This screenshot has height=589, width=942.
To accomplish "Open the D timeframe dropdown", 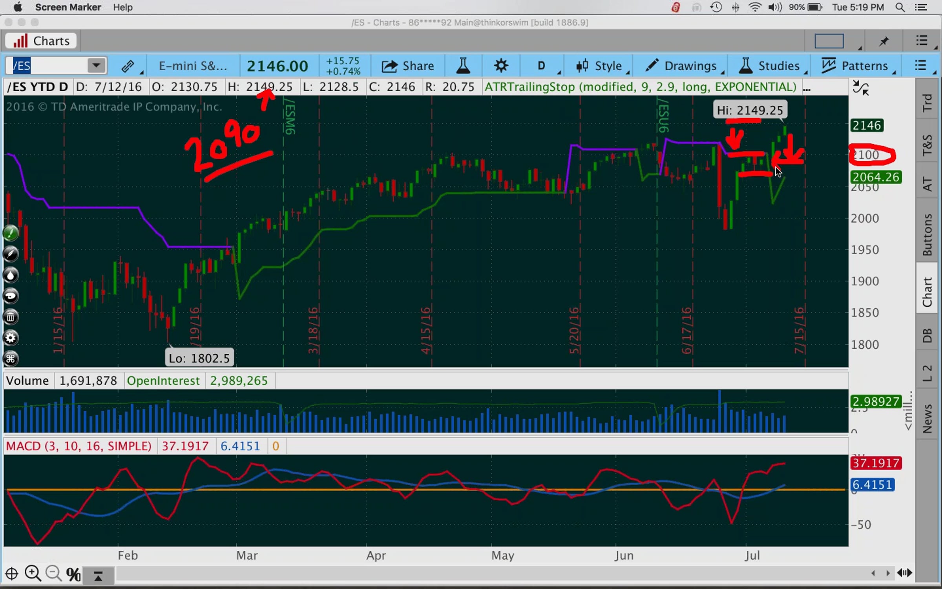I will click(542, 66).
